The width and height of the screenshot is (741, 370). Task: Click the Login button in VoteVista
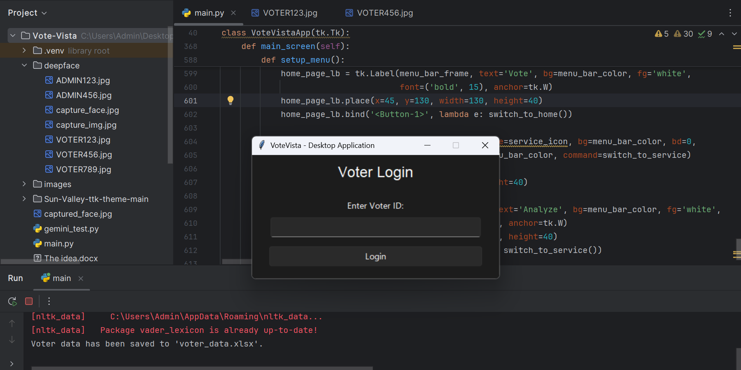(375, 256)
